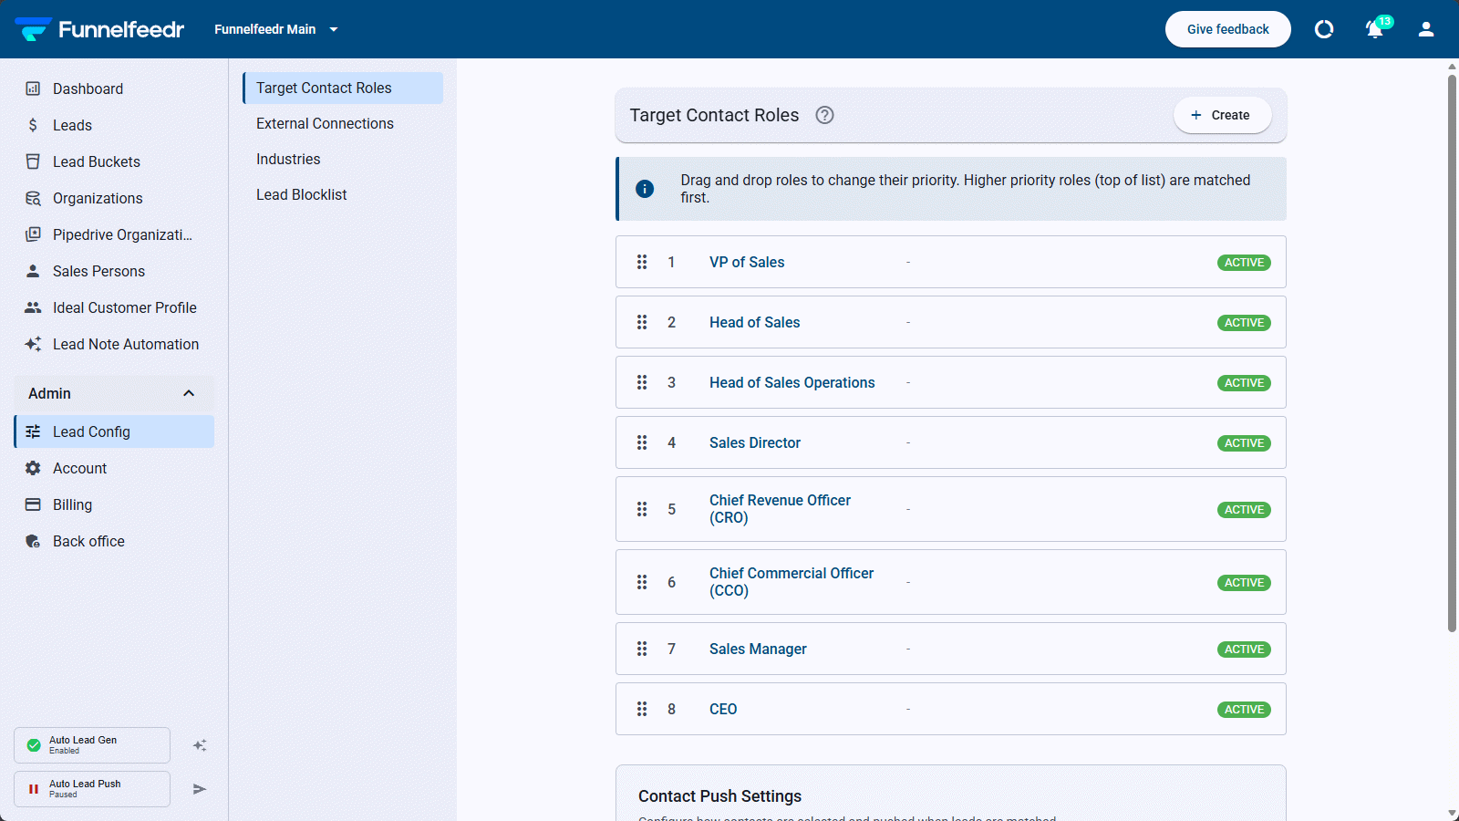Click the card icon beside Billing
This screenshot has height=821, width=1459.
[x=33, y=504]
